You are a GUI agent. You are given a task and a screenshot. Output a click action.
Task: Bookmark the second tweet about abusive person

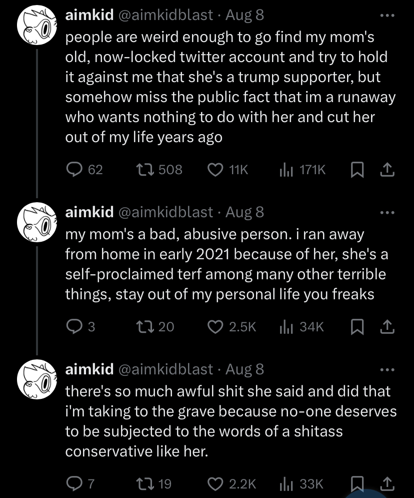[x=357, y=326]
